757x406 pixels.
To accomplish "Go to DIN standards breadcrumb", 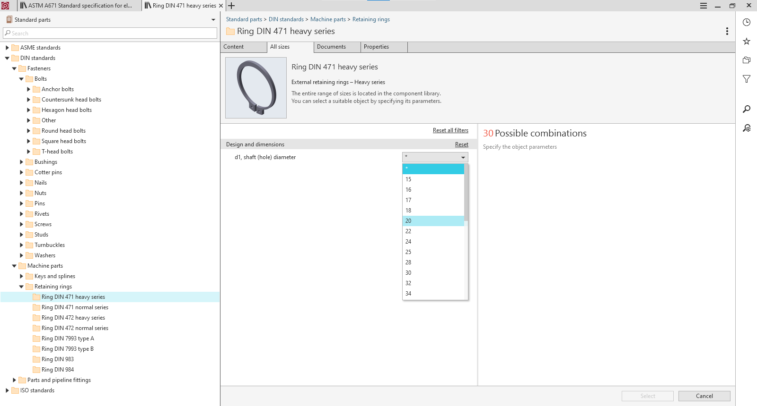I will coord(286,19).
